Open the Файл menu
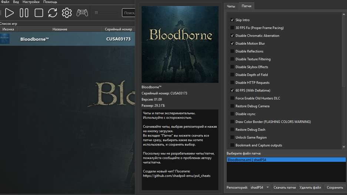Viewport: 347px width, 195px height. [5, 2]
